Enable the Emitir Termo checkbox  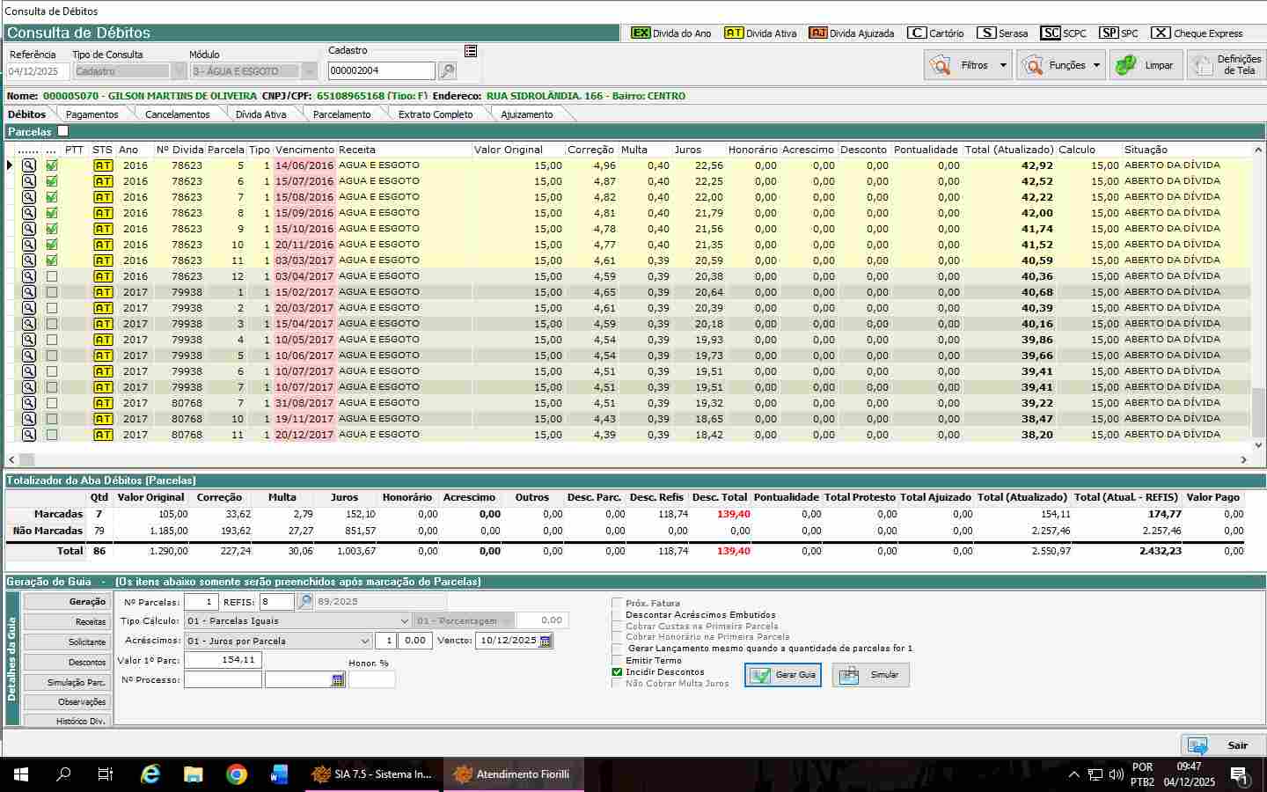(x=617, y=660)
